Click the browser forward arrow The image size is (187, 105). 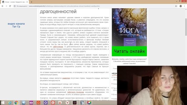pos(6,6)
